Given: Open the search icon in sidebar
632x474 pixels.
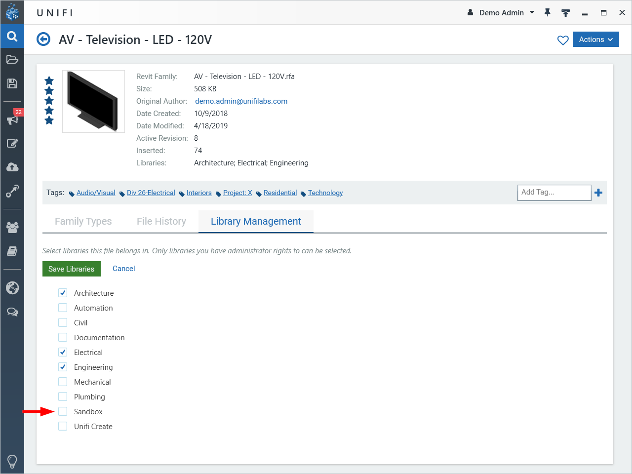Looking at the screenshot, I should pos(12,37).
